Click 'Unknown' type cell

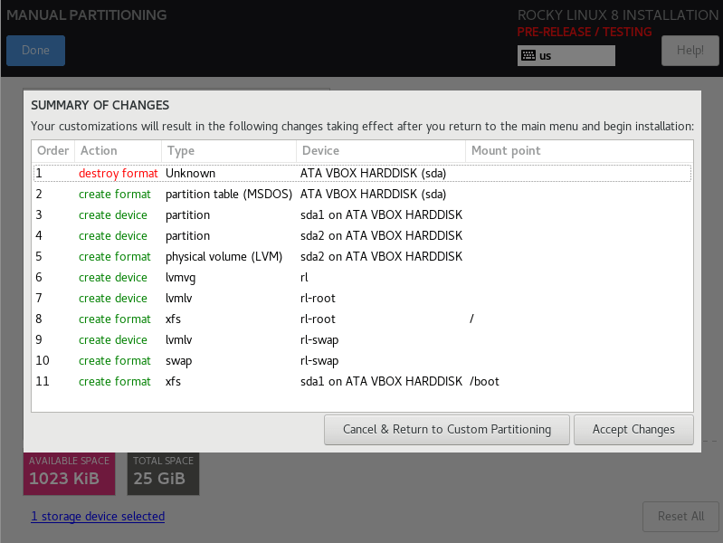click(x=190, y=174)
